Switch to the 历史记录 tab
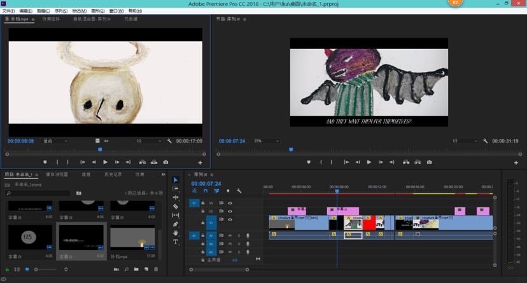Screen dimensions: 527x283 coord(113,174)
